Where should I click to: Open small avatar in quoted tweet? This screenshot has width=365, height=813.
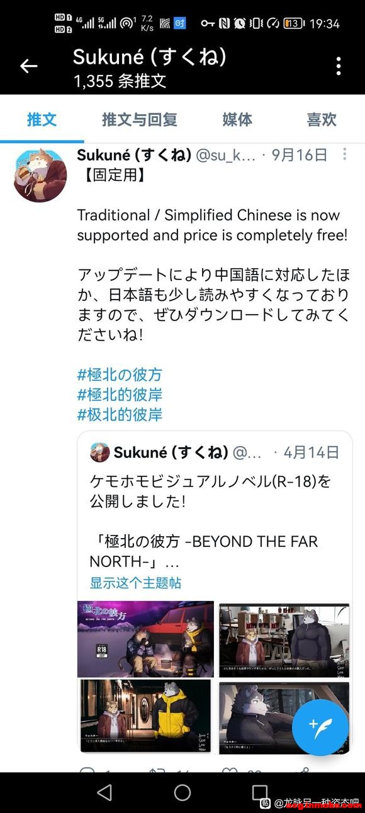pos(100,452)
